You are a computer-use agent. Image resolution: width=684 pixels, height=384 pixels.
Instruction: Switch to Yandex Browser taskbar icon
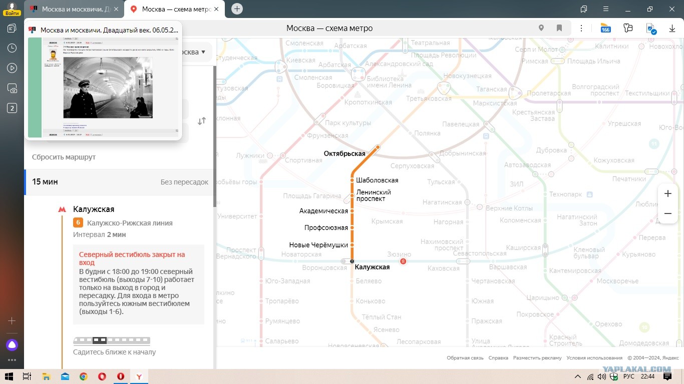tap(139, 376)
